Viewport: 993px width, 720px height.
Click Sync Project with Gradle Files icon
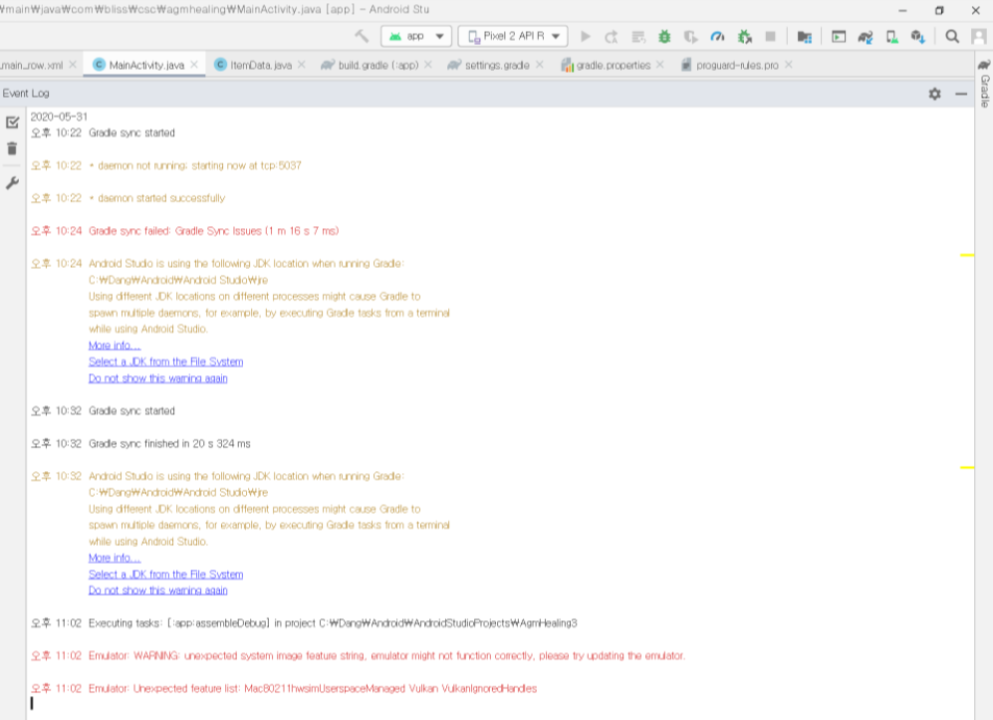point(866,37)
